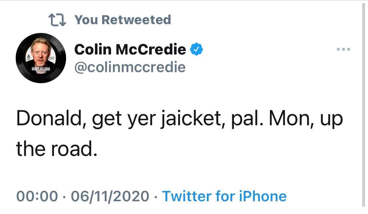This screenshot has width=368, height=214.
Task: Click the blue verified badge
Action: [x=197, y=50]
